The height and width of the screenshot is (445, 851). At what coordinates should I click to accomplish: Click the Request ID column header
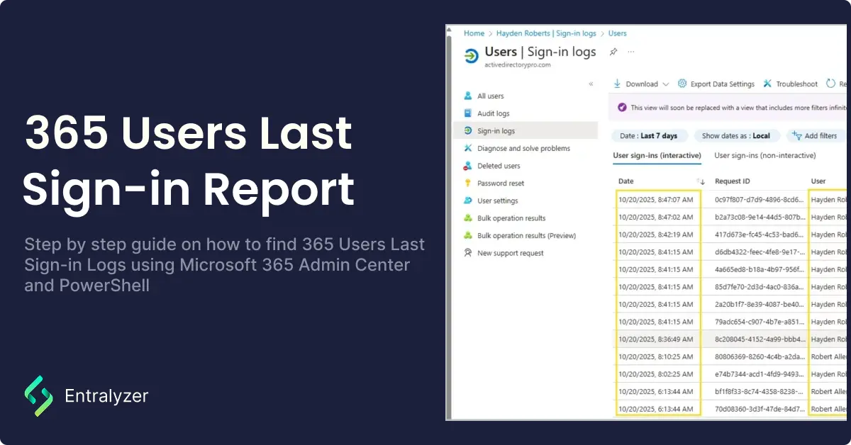coord(732,181)
